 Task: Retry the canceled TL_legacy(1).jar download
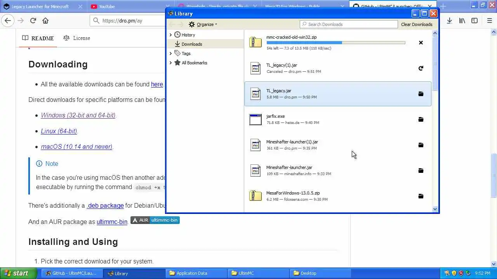tap(421, 68)
